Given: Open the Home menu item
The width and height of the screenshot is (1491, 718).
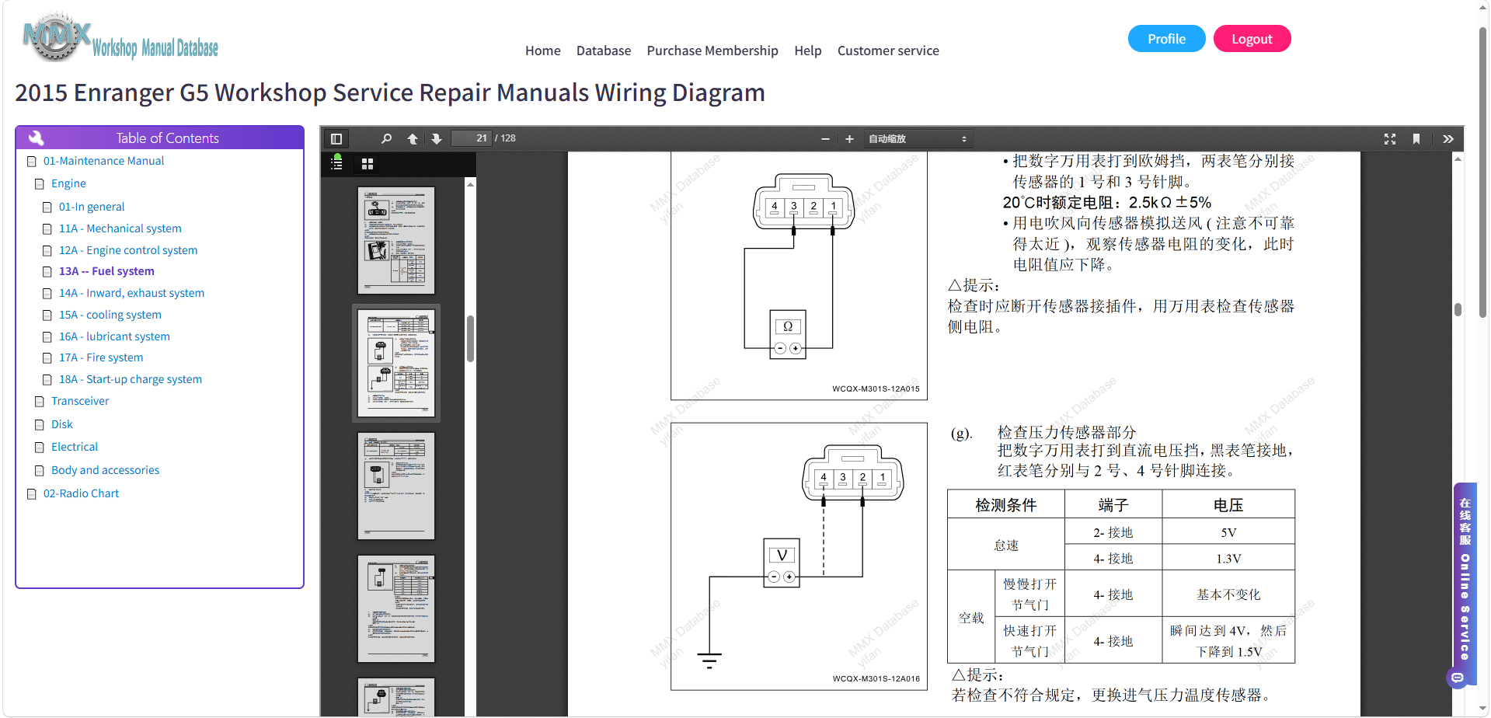Looking at the screenshot, I should (543, 51).
